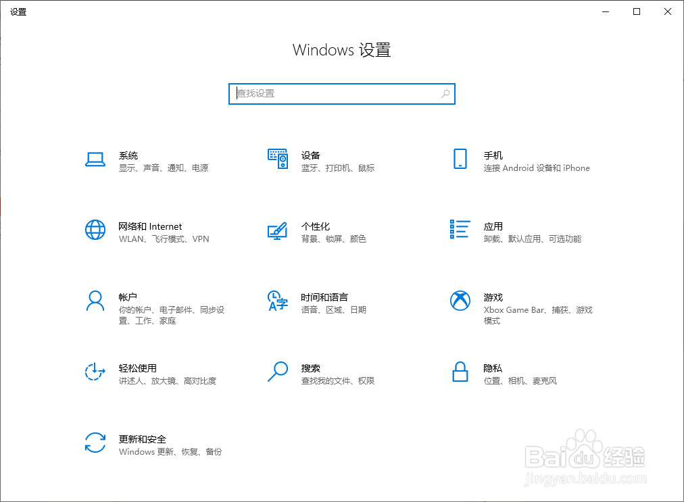The width and height of the screenshot is (684, 502).
Task: Click text 背景、锁屏、颜色
Action: click(333, 239)
